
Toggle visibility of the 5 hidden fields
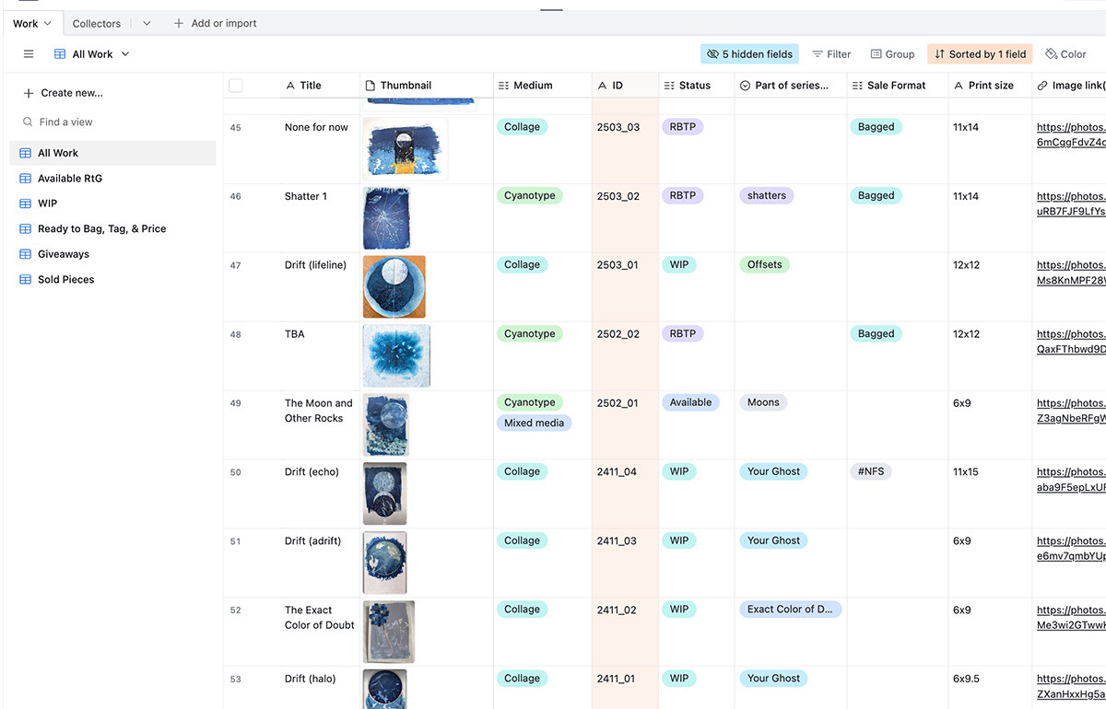tap(749, 53)
